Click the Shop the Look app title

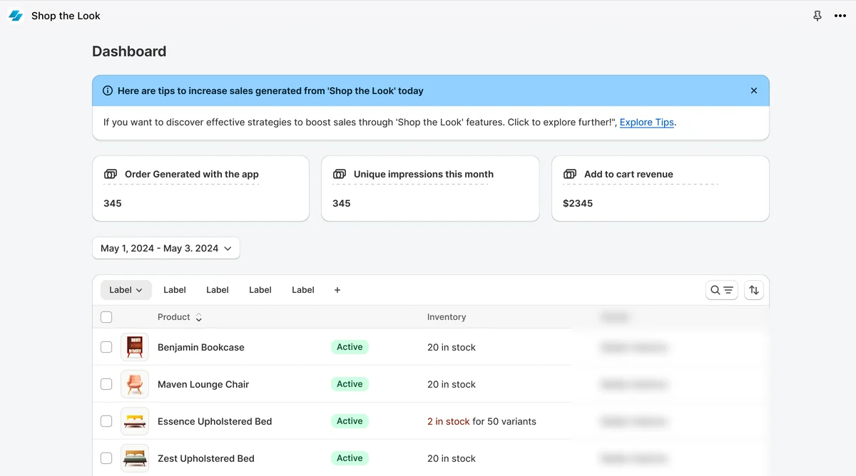coord(66,16)
